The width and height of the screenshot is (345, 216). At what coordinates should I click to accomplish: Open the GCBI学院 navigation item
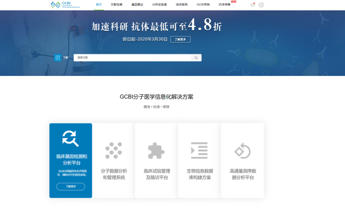pos(203,5)
